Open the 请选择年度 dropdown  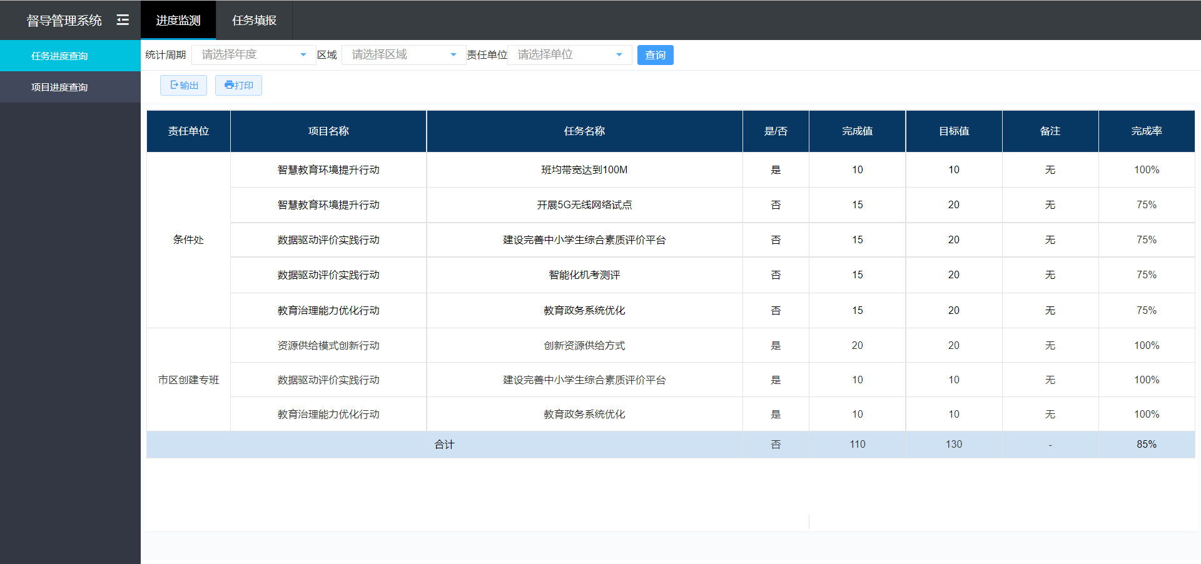coord(253,54)
